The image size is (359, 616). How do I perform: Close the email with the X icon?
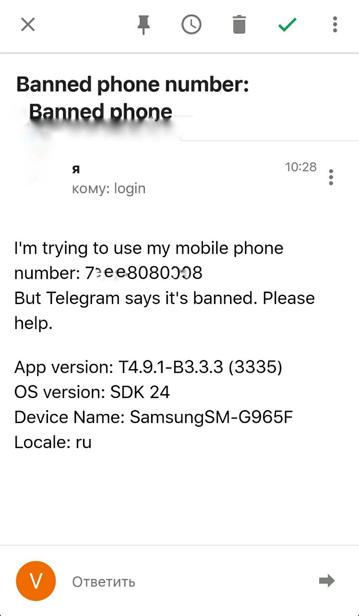coord(28,24)
